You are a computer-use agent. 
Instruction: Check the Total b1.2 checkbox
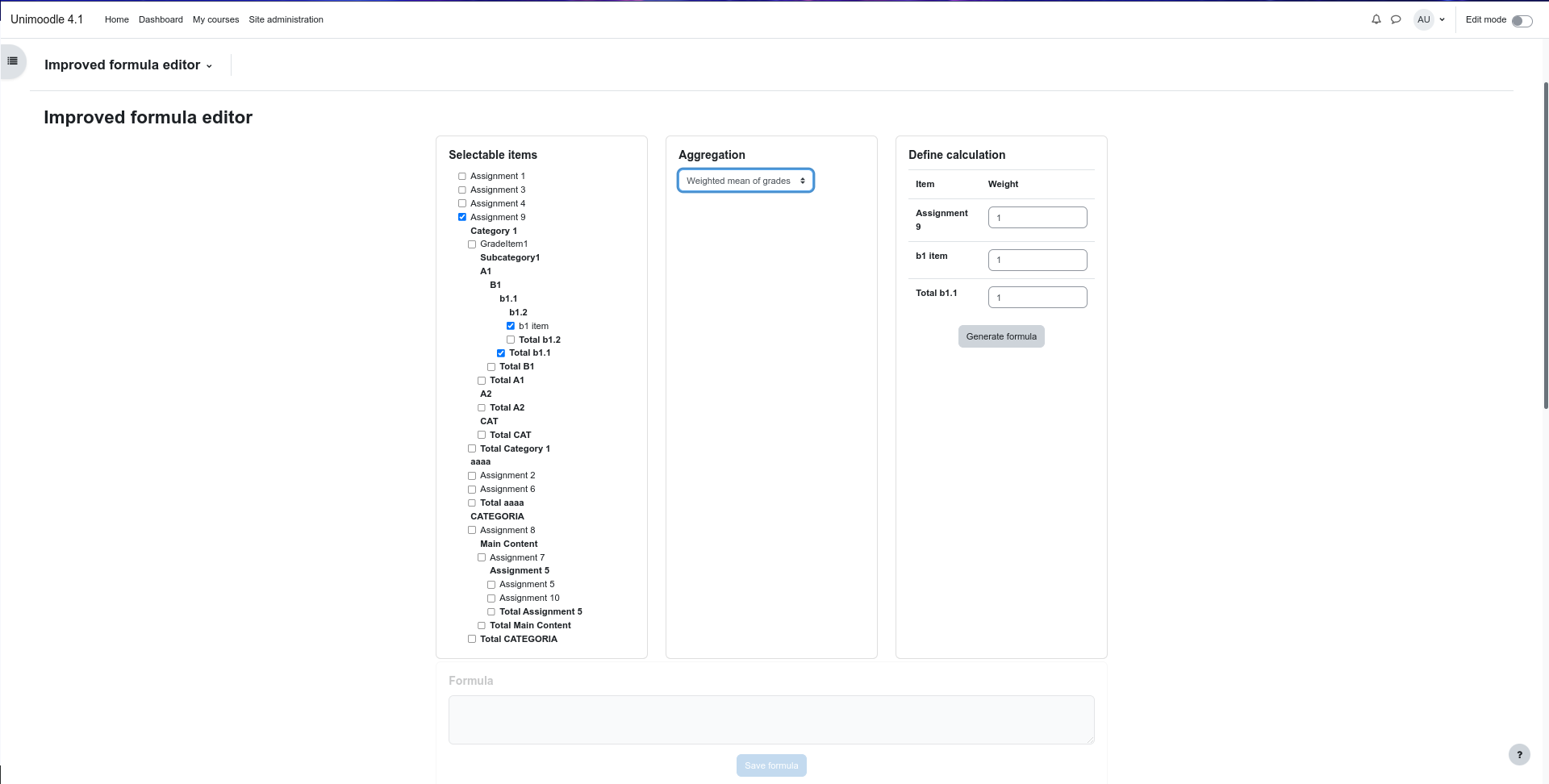click(511, 340)
